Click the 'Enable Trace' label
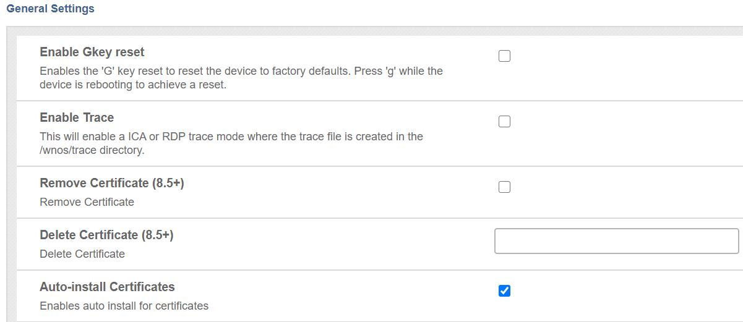The height and width of the screenshot is (322, 743). pyautogui.click(x=77, y=117)
